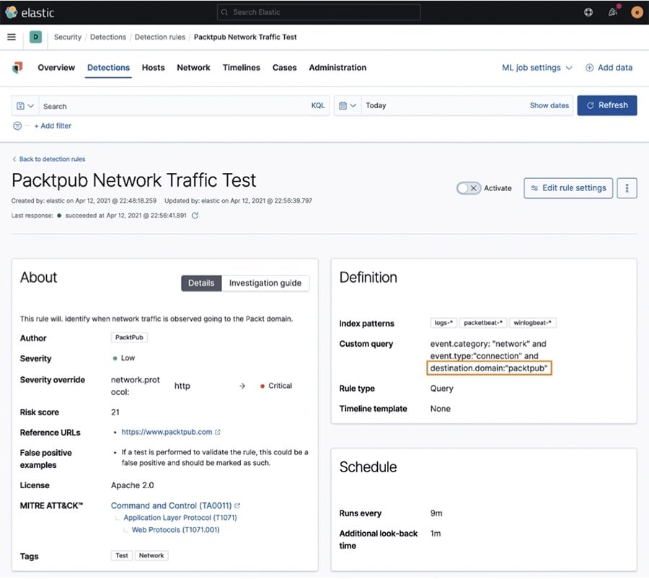Open the rule's three-dot actions menu

click(x=627, y=188)
